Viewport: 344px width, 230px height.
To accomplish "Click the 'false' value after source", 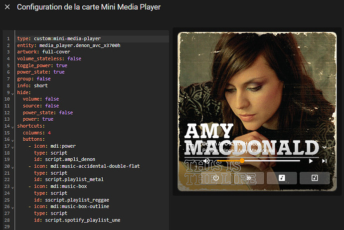I will coord(52,106).
